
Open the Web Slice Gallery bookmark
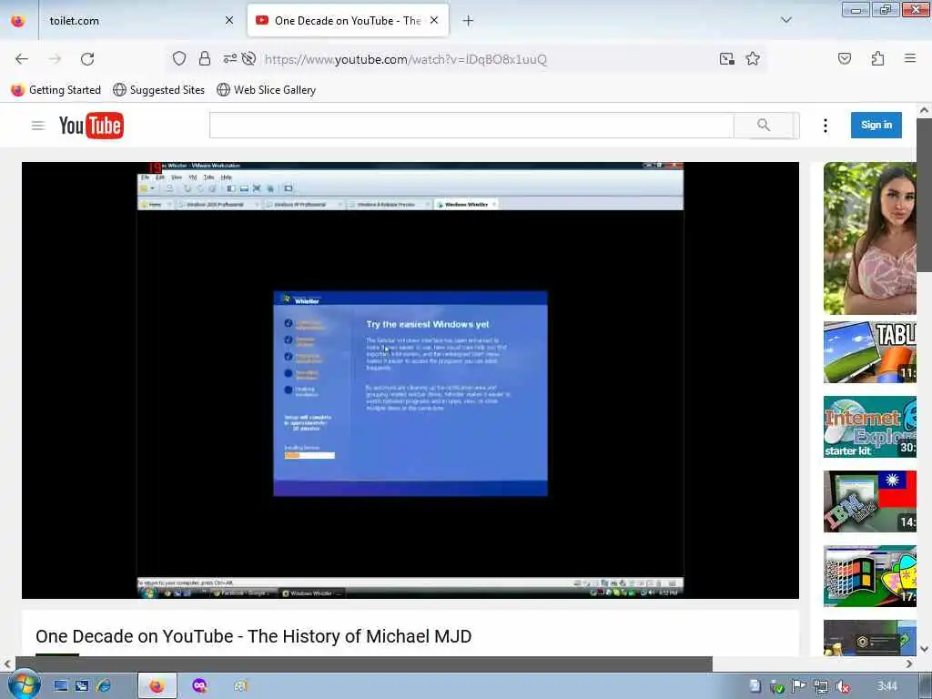click(x=267, y=90)
